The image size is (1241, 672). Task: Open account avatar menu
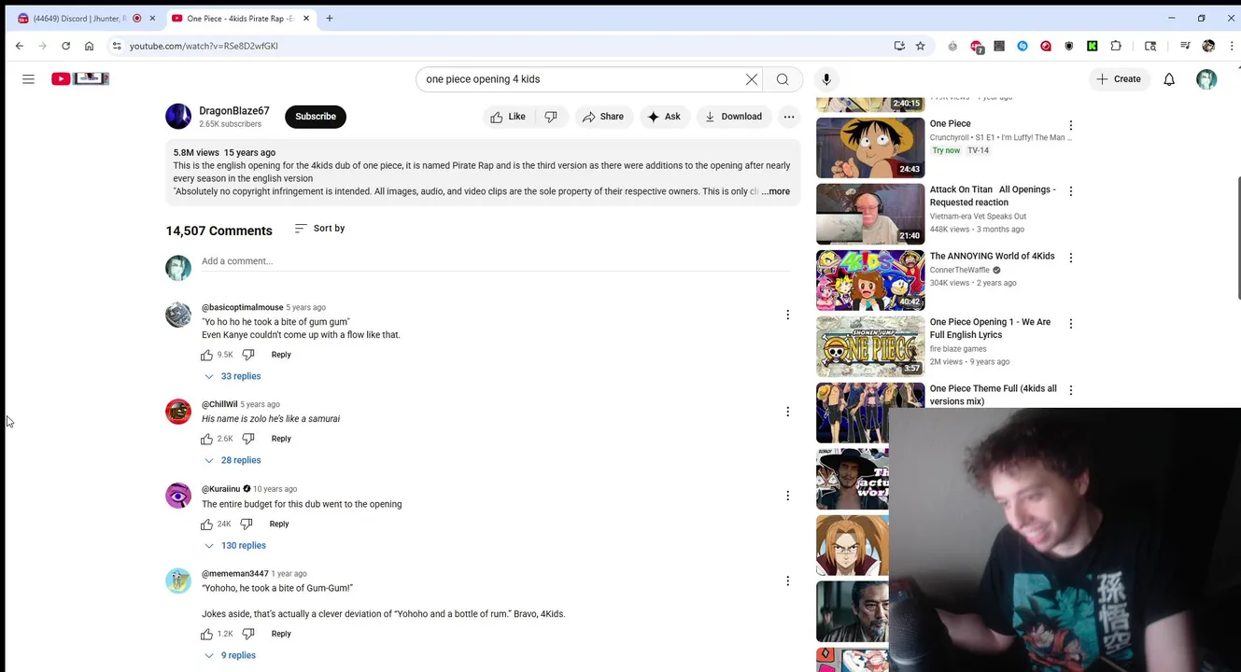pyautogui.click(x=1206, y=79)
